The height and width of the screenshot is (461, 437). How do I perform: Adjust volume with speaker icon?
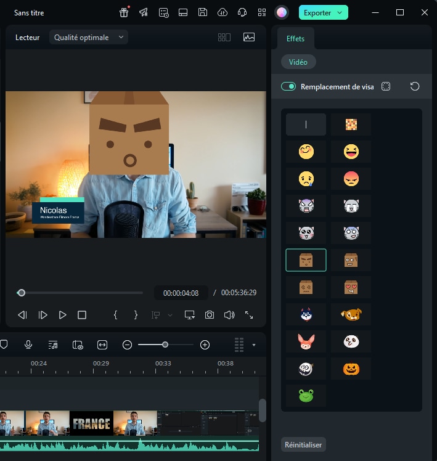click(229, 315)
